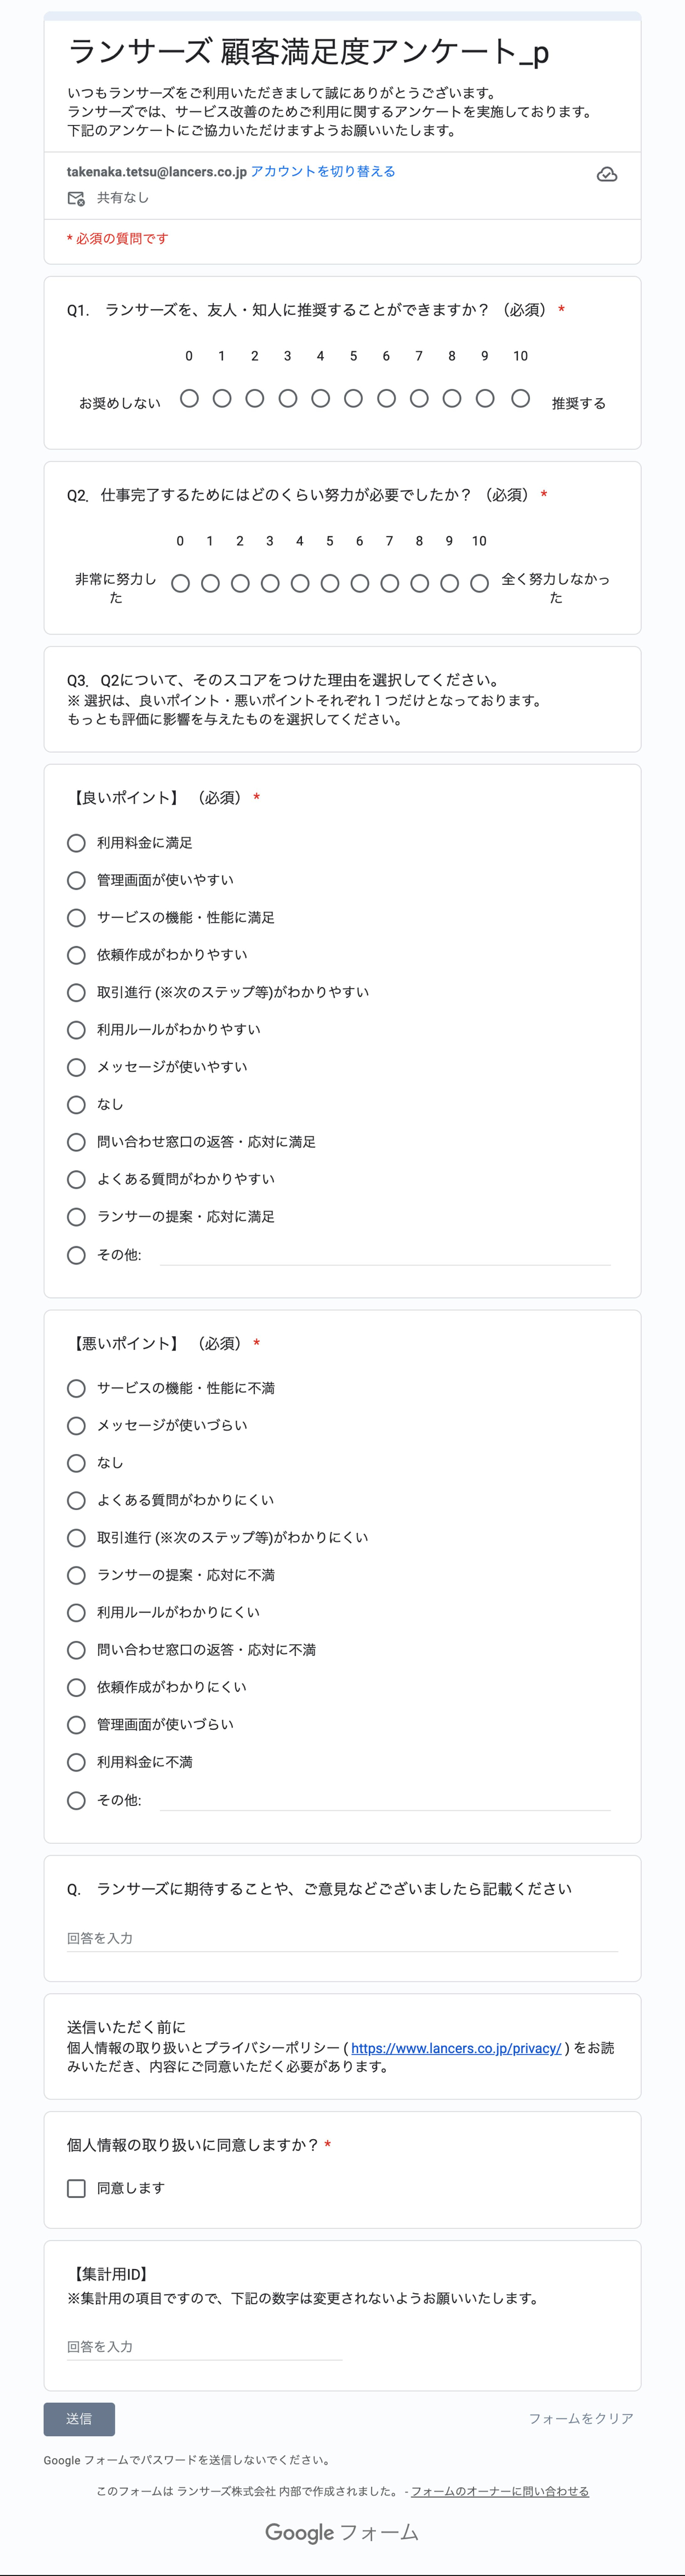
Task: Click アカウントを切り替える link
Action: pos(322,172)
